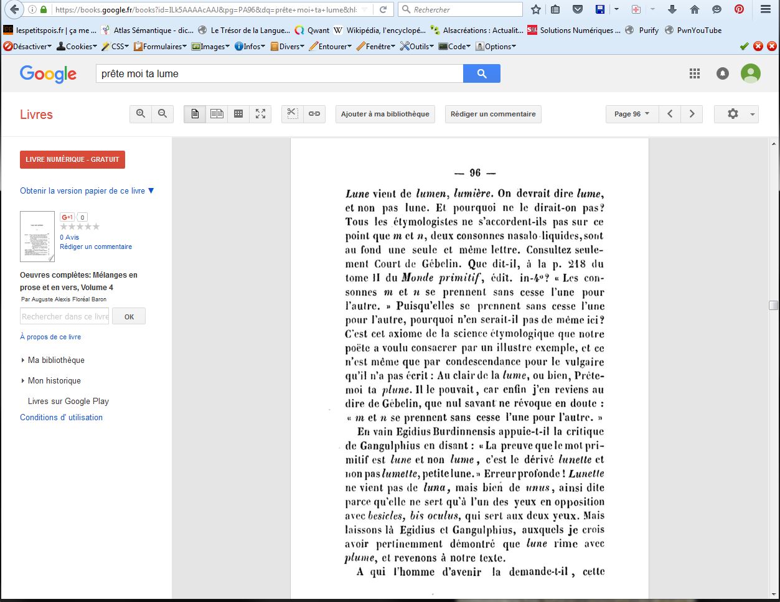Click the zoom out magnifier icon
Image resolution: width=780 pixels, height=602 pixels.
pyautogui.click(x=162, y=114)
